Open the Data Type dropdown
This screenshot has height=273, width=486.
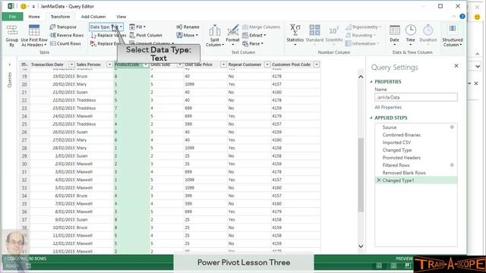(x=106, y=27)
